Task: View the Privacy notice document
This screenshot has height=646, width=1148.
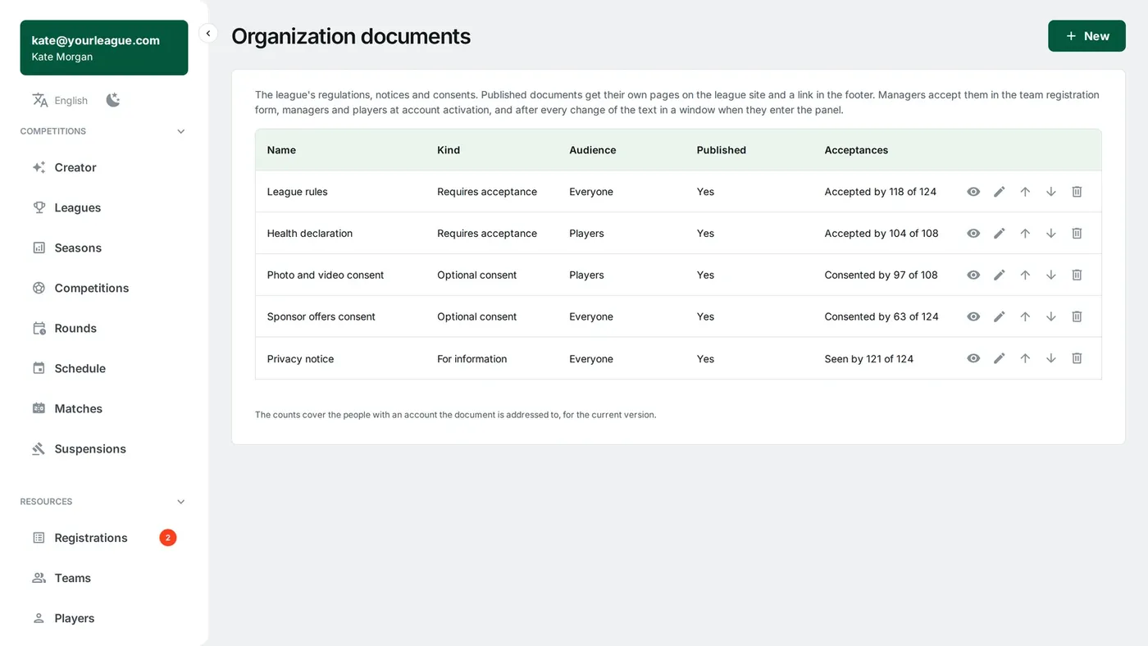Action: coord(973,358)
